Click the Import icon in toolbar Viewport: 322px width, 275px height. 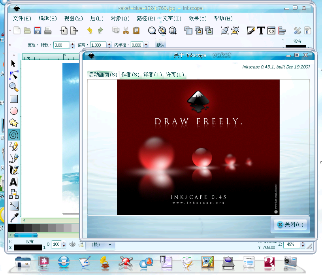[x=64, y=30]
